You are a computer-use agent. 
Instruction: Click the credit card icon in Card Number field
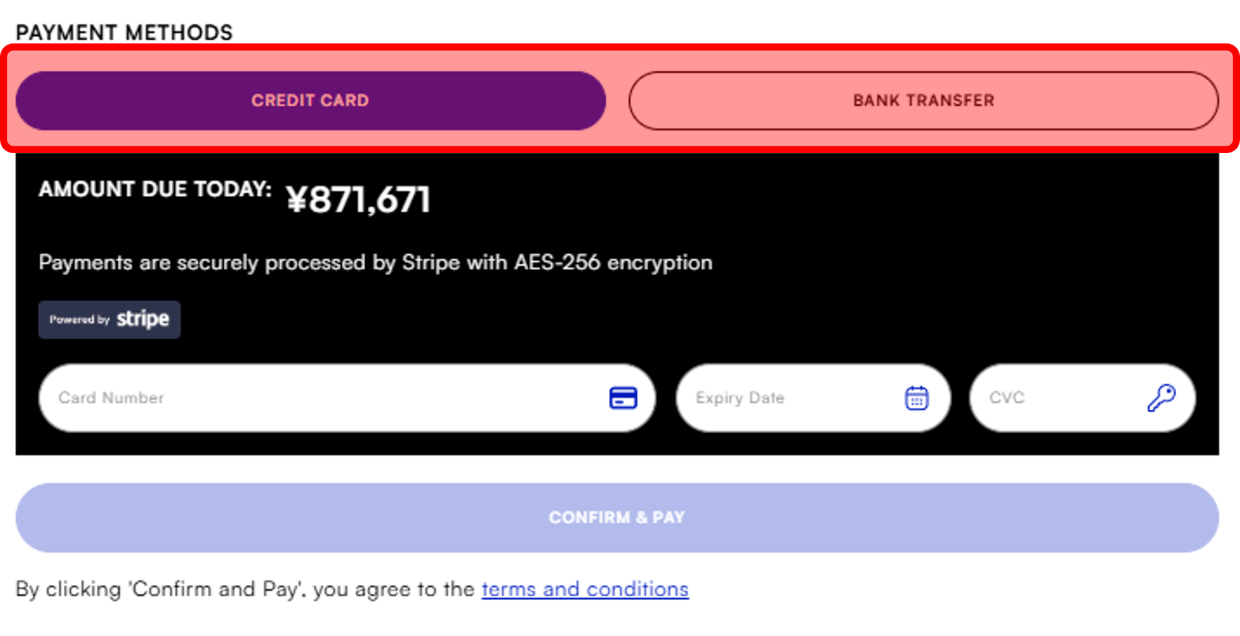[x=624, y=398]
